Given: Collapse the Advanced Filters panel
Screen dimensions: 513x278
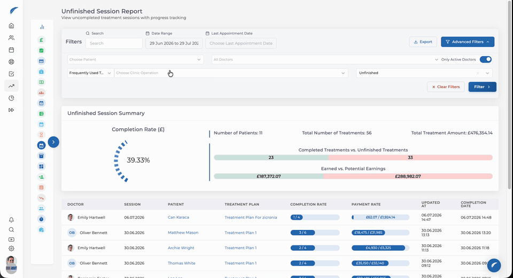Looking at the screenshot, I should [468, 42].
